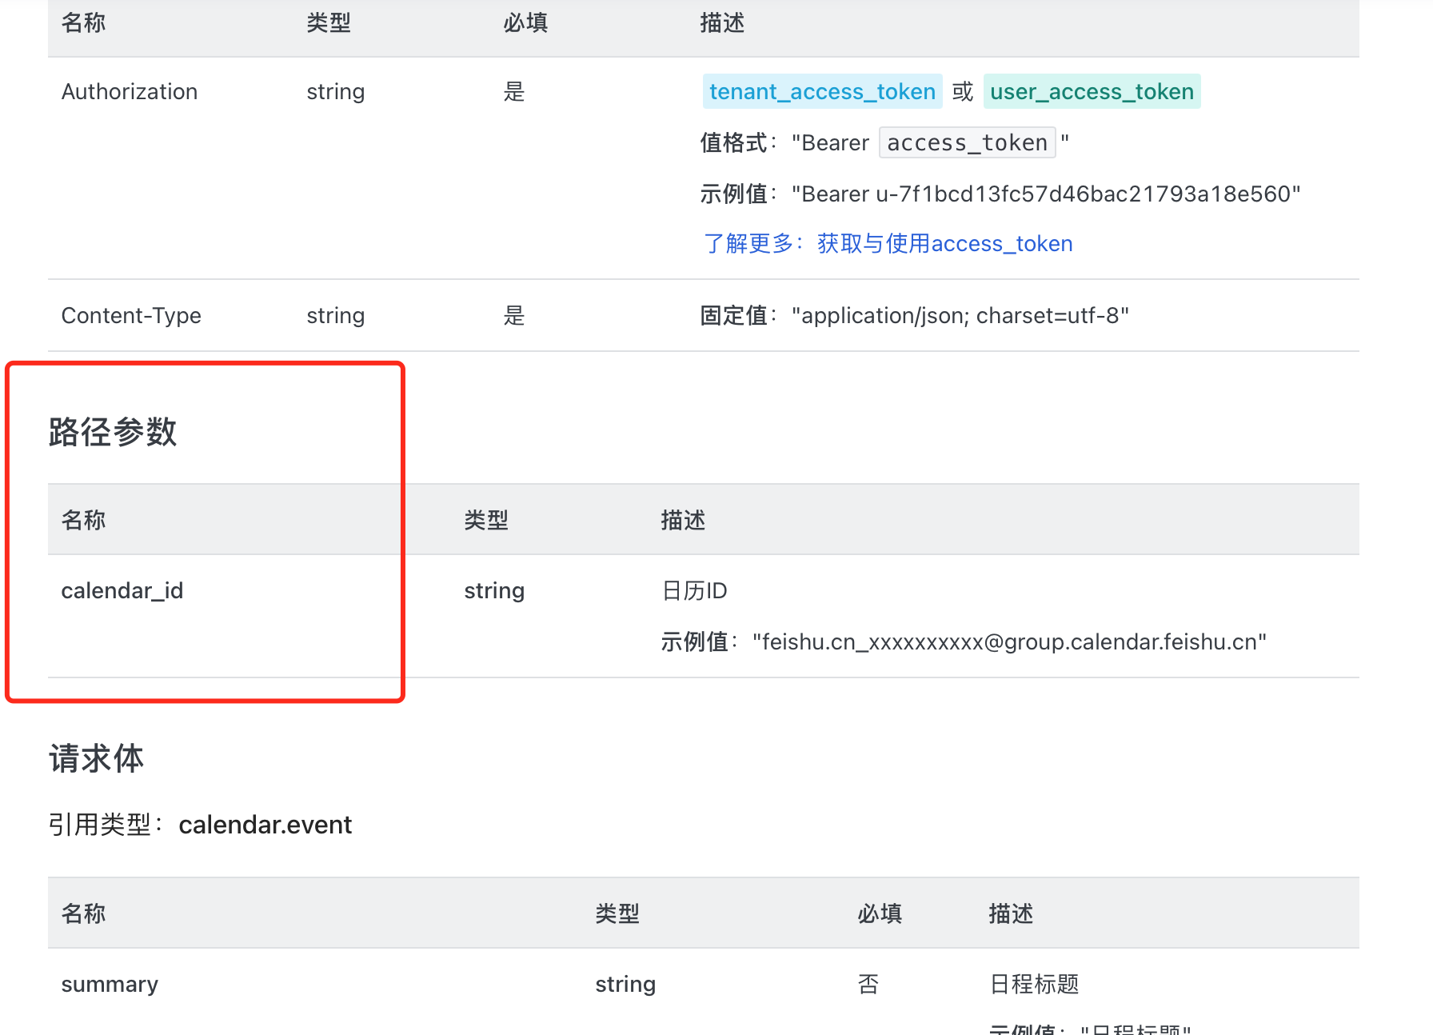This screenshot has height=1035, width=1433.
Task: Click the calendar.event reference type
Action: (x=265, y=825)
